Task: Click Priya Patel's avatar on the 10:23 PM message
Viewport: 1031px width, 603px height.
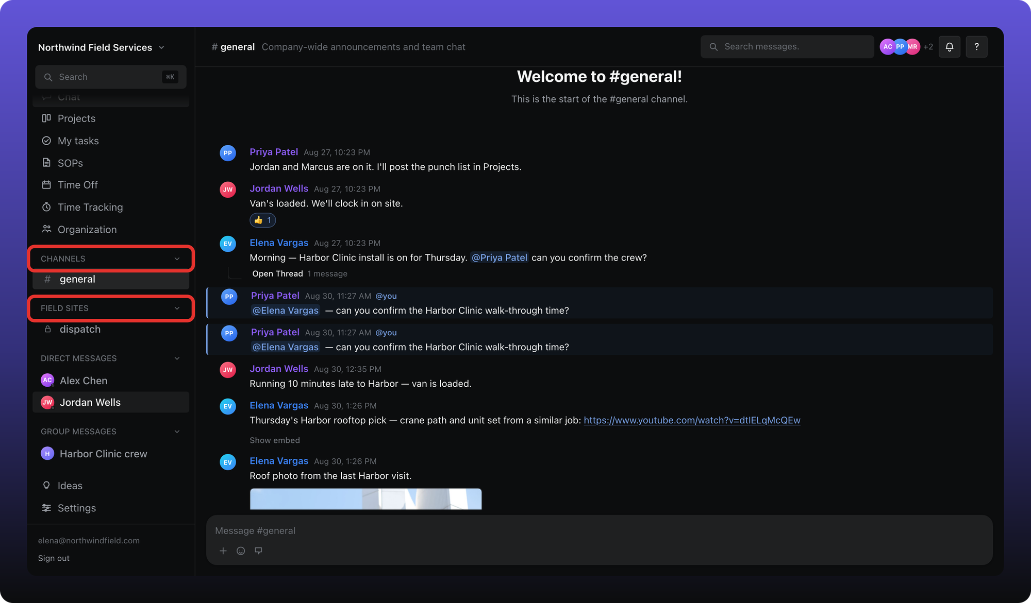Action: (x=228, y=153)
